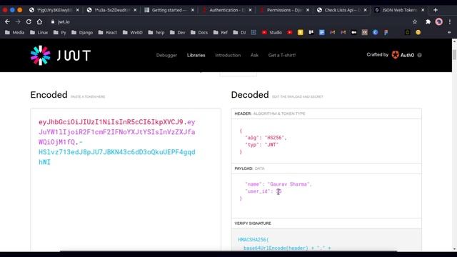The width and height of the screenshot is (457, 257).
Task: Click the VERIFY SIGNATURE section label
Action: coord(253,223)
